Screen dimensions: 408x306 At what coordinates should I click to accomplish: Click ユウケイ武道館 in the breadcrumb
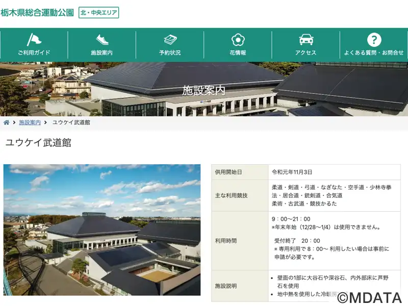[71, 122]
